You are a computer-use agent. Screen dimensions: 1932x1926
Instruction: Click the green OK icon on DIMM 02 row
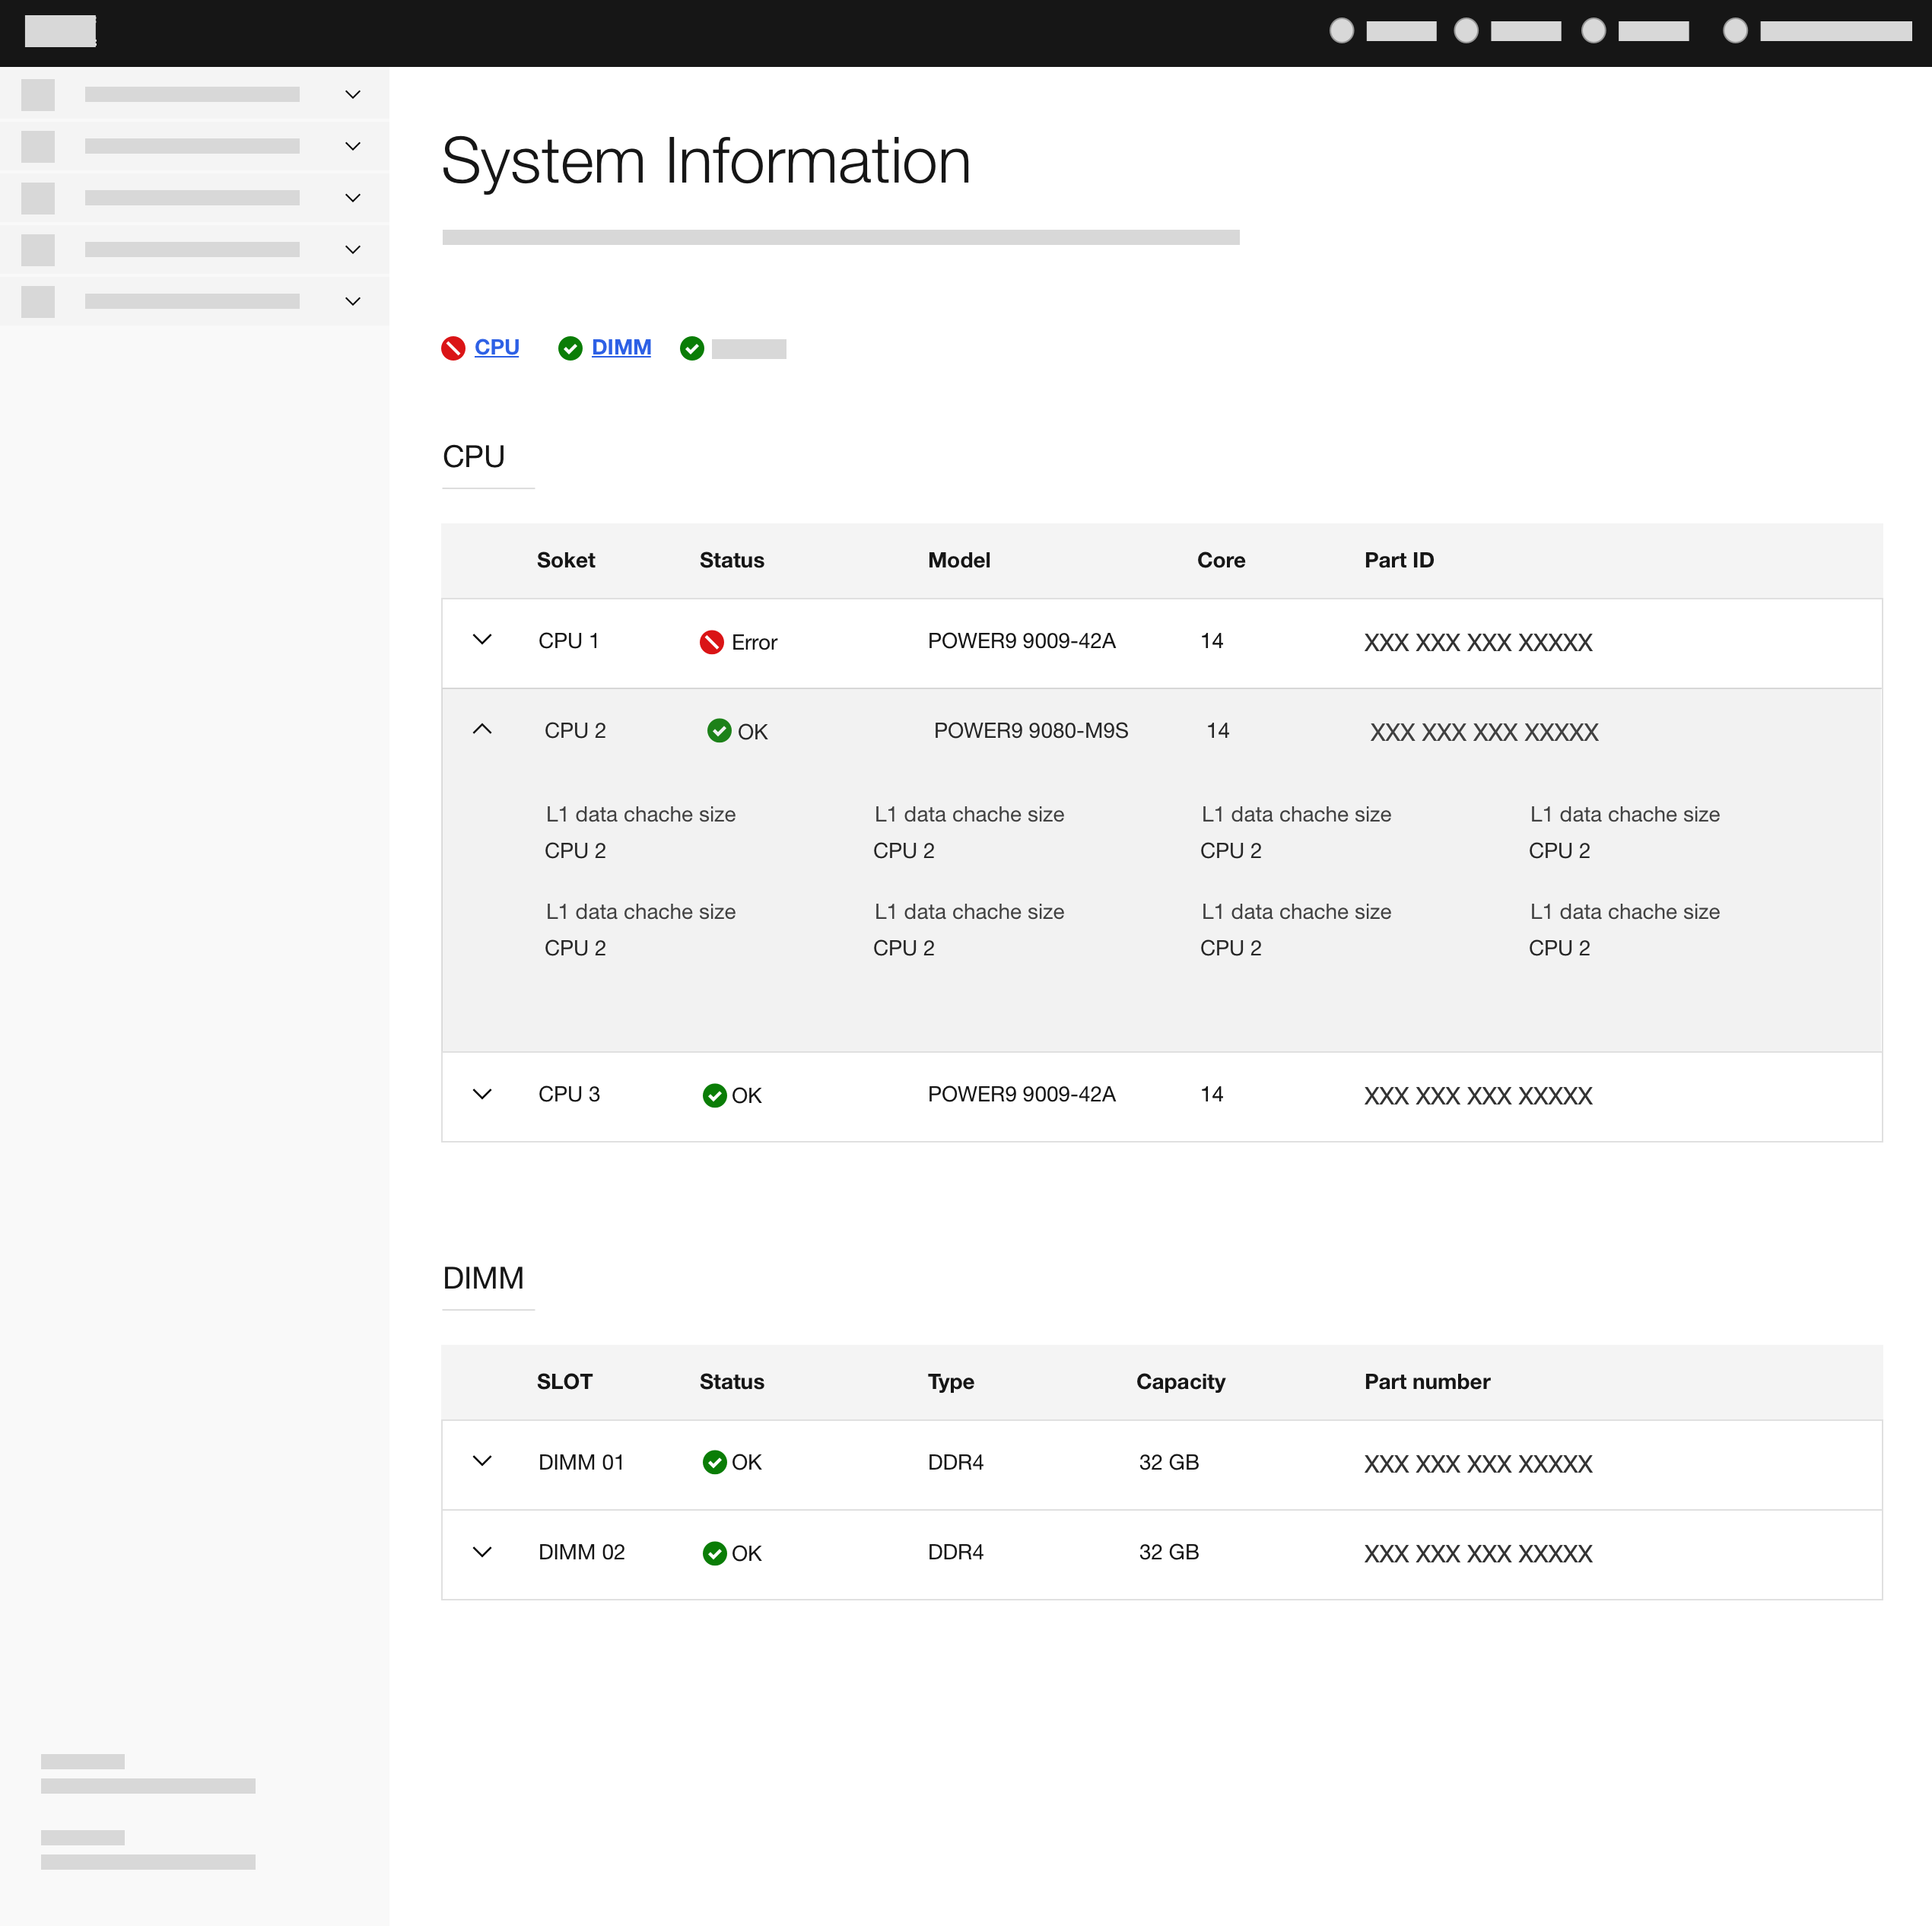coord(714,1553)
